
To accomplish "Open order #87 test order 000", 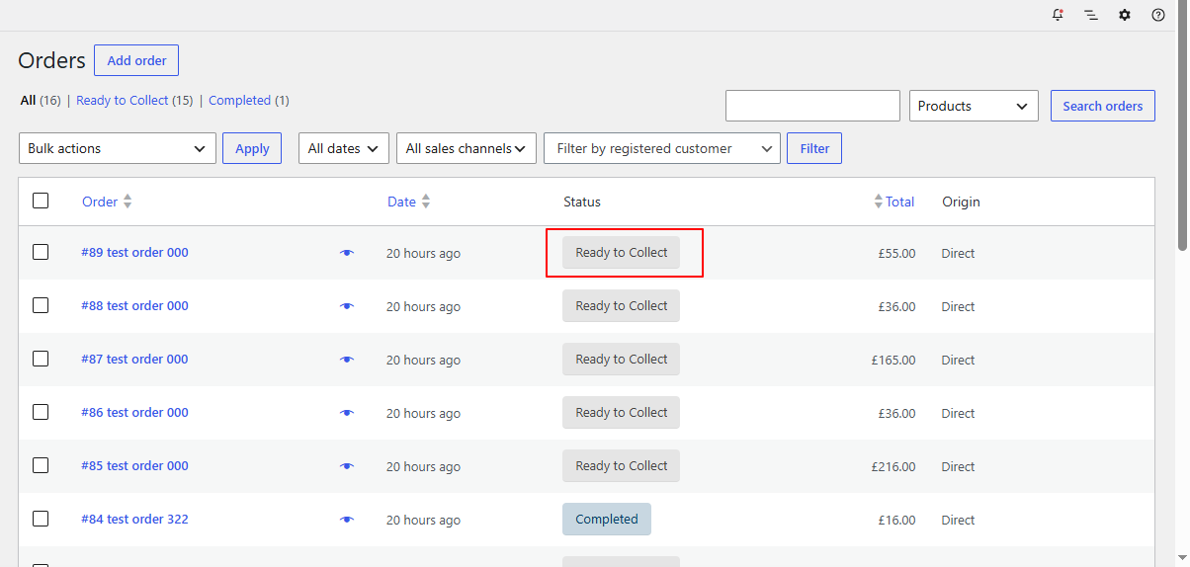I will [x=134, y=360].
